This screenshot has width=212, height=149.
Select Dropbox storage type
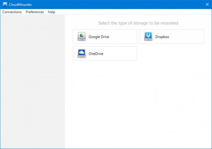tap(172, 37)
